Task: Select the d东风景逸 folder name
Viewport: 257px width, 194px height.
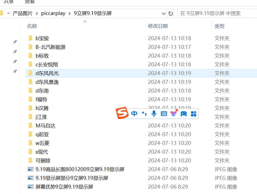Action: coord(47,82)
